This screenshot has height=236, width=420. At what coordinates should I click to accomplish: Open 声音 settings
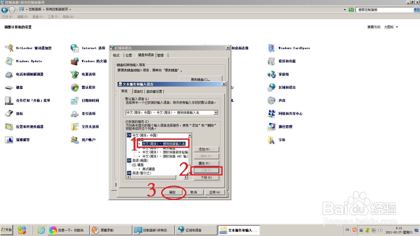coord(281,100)
